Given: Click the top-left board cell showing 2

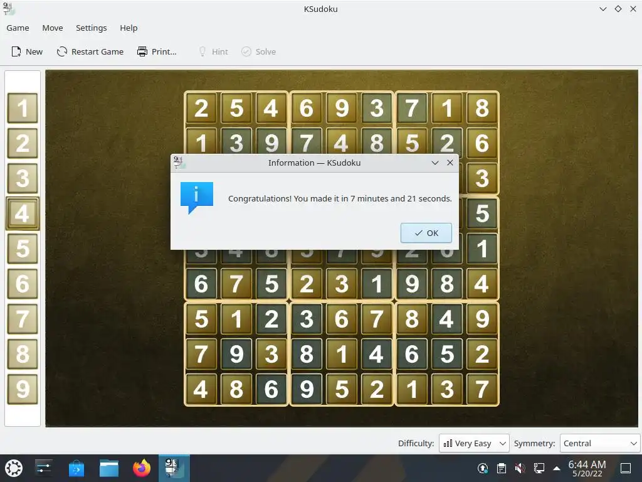Looking at the screenshot, I should point(201,108).
